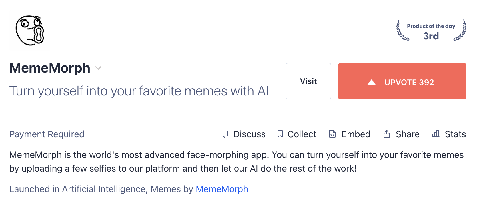Click the Discuss speech bubble icon

(x=224, y=134)
